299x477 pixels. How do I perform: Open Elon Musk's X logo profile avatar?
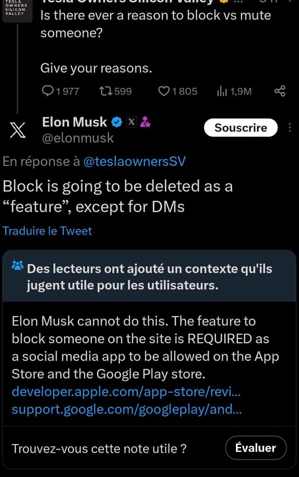click(17, 130)
